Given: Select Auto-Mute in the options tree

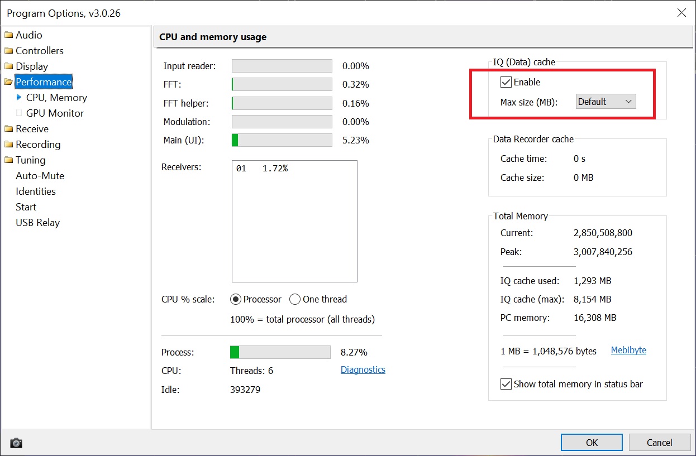Looking at the screenshot, I should [40, 176].
